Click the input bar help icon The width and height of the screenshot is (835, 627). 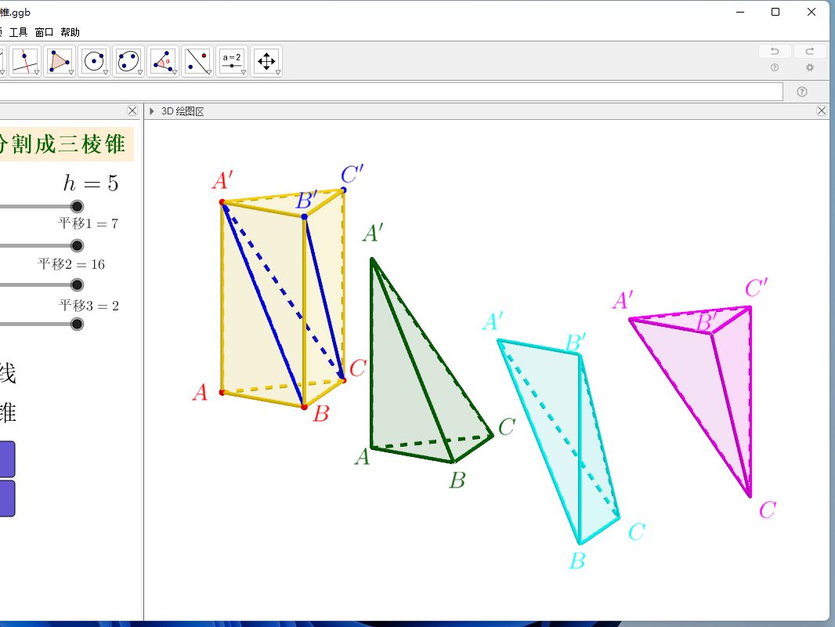pos(802,92)
